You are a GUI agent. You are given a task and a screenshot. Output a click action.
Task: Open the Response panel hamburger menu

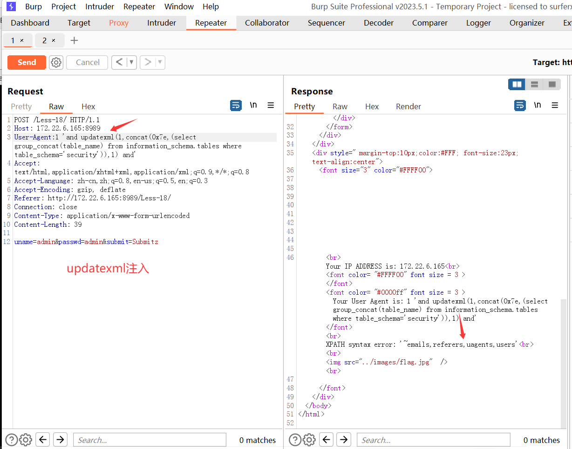pyautogui.click(x=555, y=106)
